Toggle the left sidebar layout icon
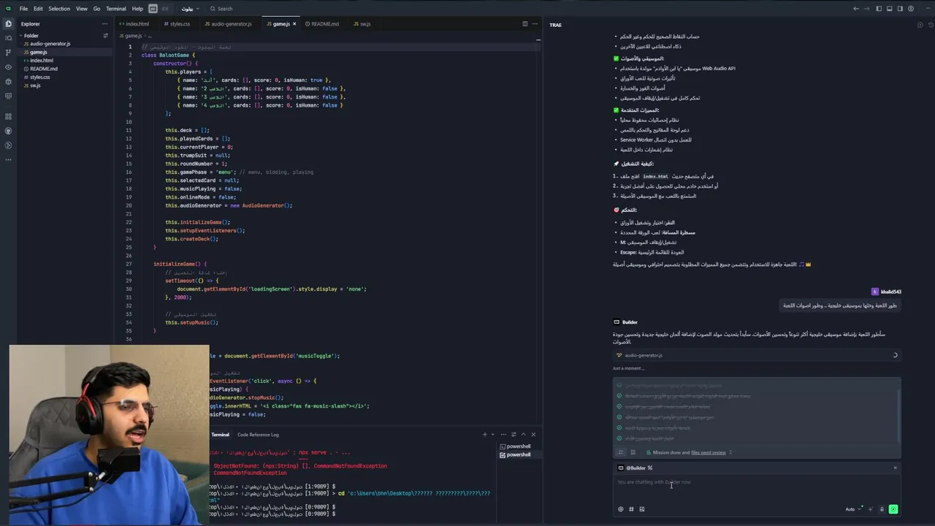935x526 pixels. click(x=879, y=9)
